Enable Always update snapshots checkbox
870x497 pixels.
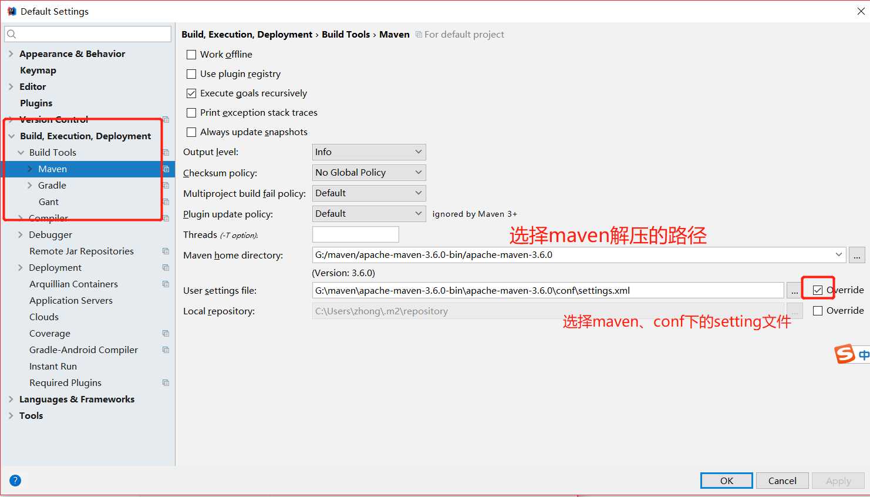coord(191,132)
